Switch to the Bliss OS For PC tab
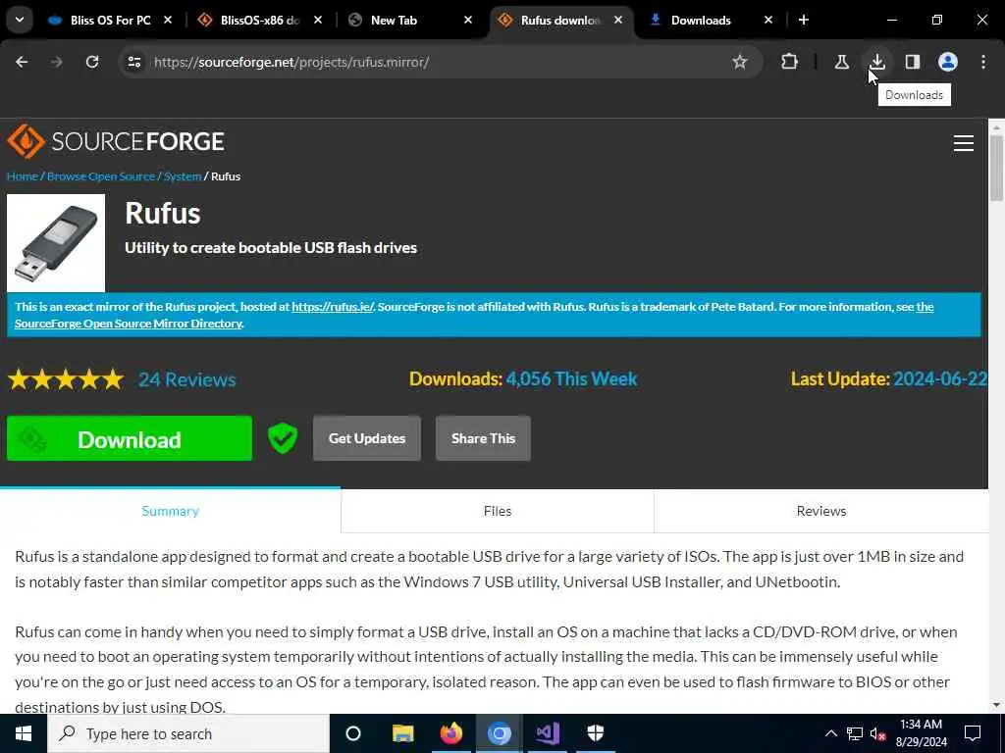 tap(110, 21)
